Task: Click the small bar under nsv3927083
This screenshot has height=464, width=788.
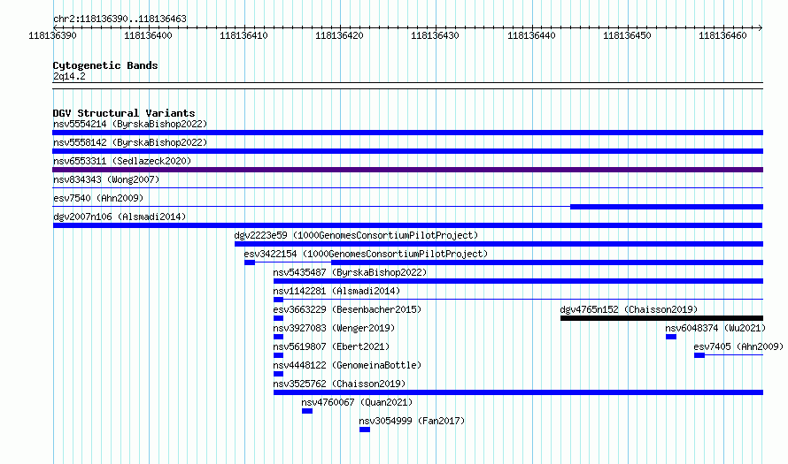Action: 278,337
